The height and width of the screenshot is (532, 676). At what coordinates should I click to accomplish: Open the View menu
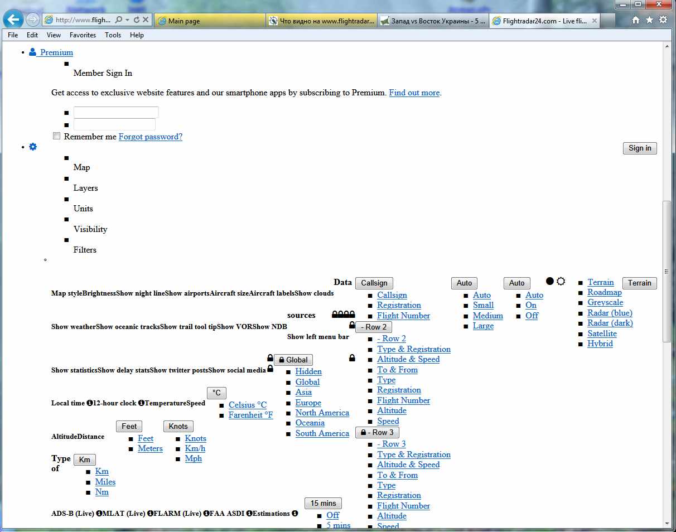pos(54,35)
